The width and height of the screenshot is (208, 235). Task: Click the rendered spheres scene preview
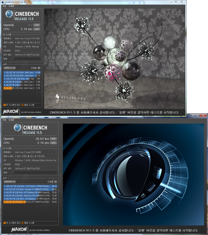115,59
